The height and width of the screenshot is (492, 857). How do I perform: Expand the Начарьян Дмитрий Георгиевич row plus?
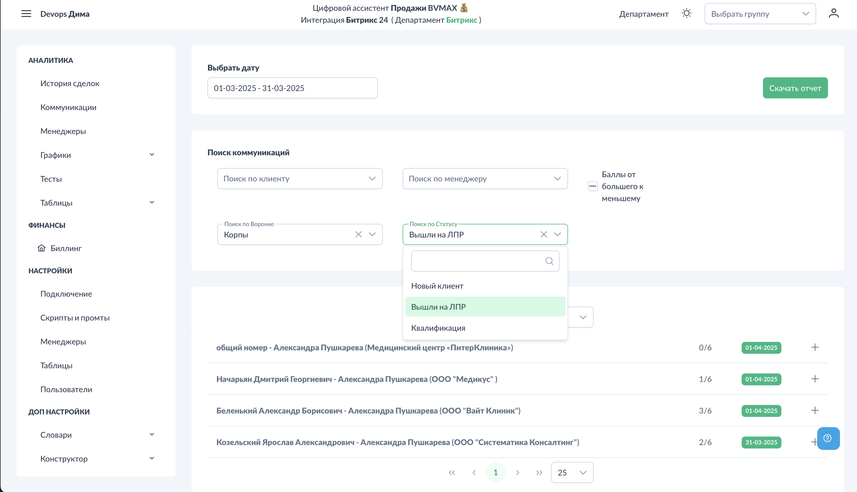pyautogui.click(x=815, y=379)
